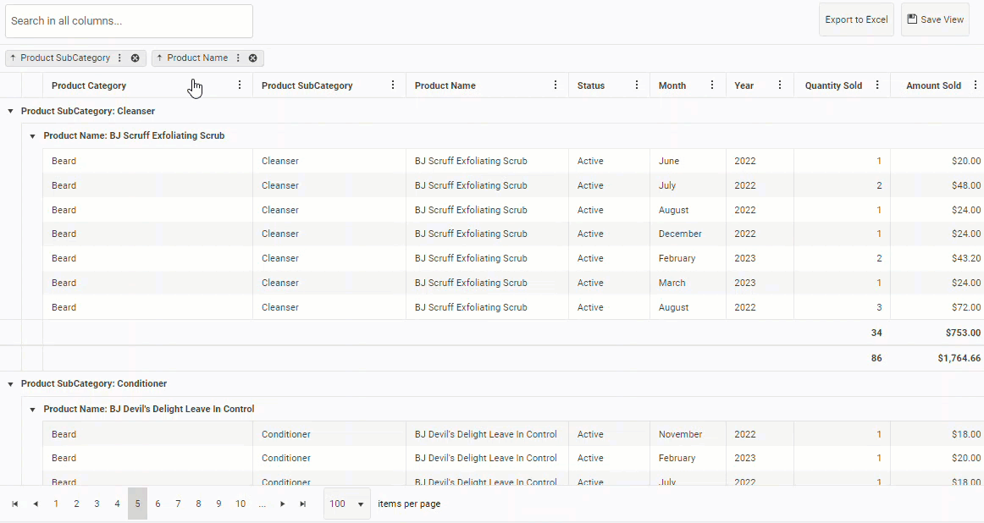Go to page 7
Image resolution: width=984 pixels, height=523 pixels.
(x=178, y=504)
